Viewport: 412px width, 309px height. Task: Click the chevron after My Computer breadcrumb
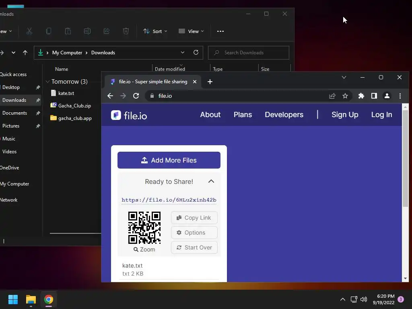pyautogui.click(x=87, y=53)
